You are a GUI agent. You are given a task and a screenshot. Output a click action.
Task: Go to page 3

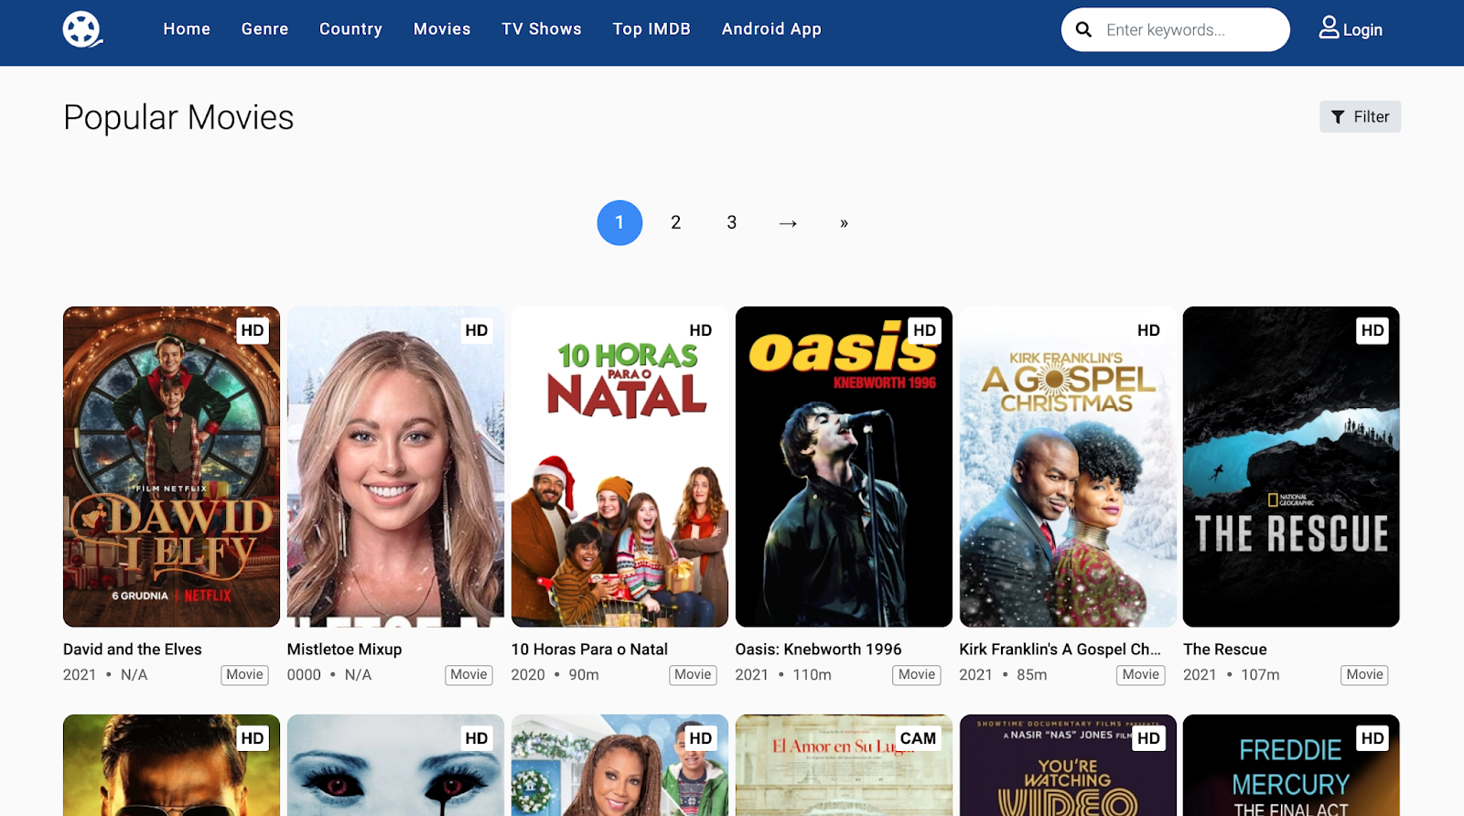coord(732,223)
